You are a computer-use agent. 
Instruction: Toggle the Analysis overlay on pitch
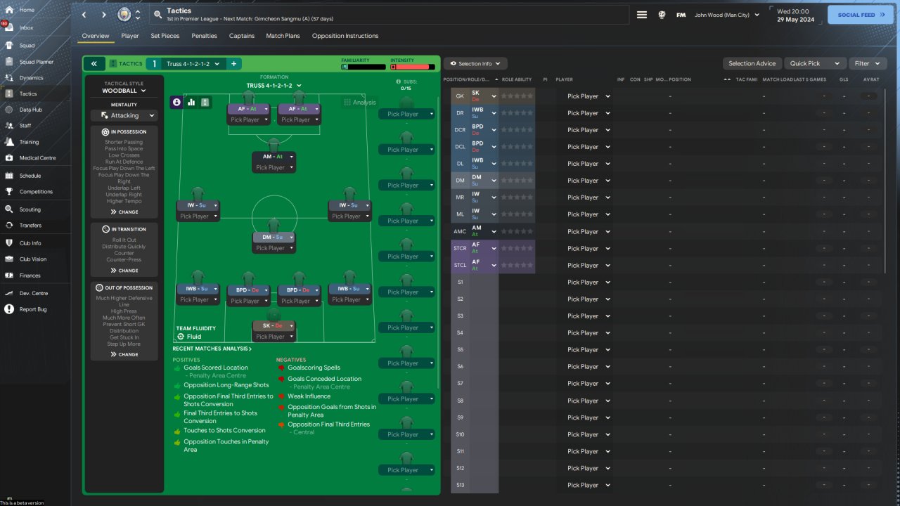pos(359,103)
